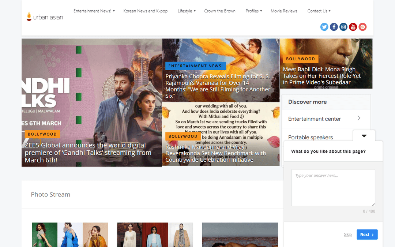Click Entertainment News! tag on Priyanka story
Screen dimensions: 395x247
tap(195, 66)
